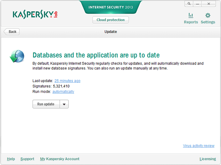
Task: Start the Run update button
Action: coord(46,104)
